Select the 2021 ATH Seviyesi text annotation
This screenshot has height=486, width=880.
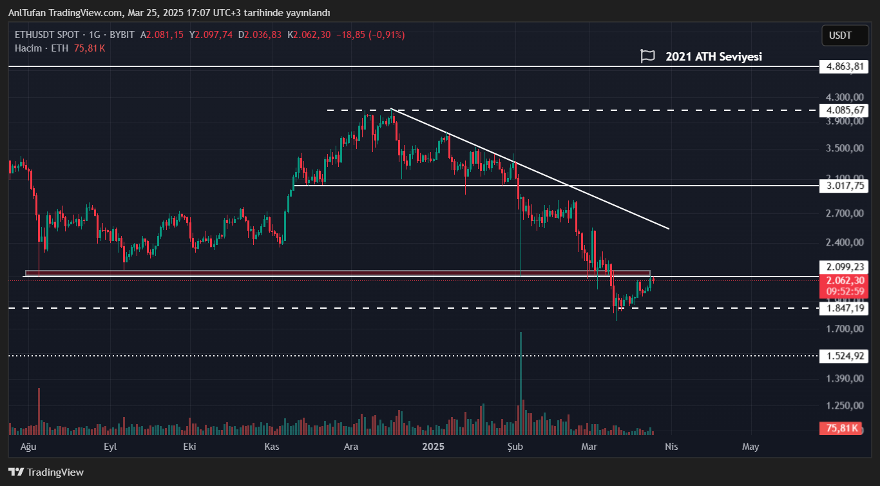(714, 57)
